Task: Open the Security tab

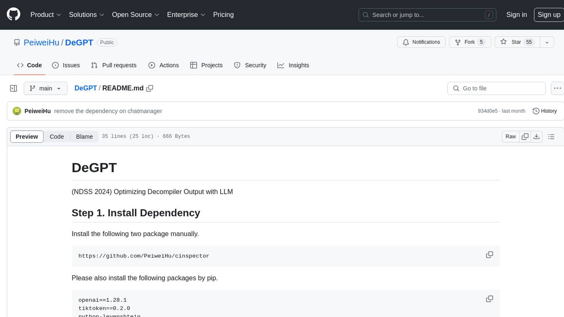Action: [x=250, y=65]
